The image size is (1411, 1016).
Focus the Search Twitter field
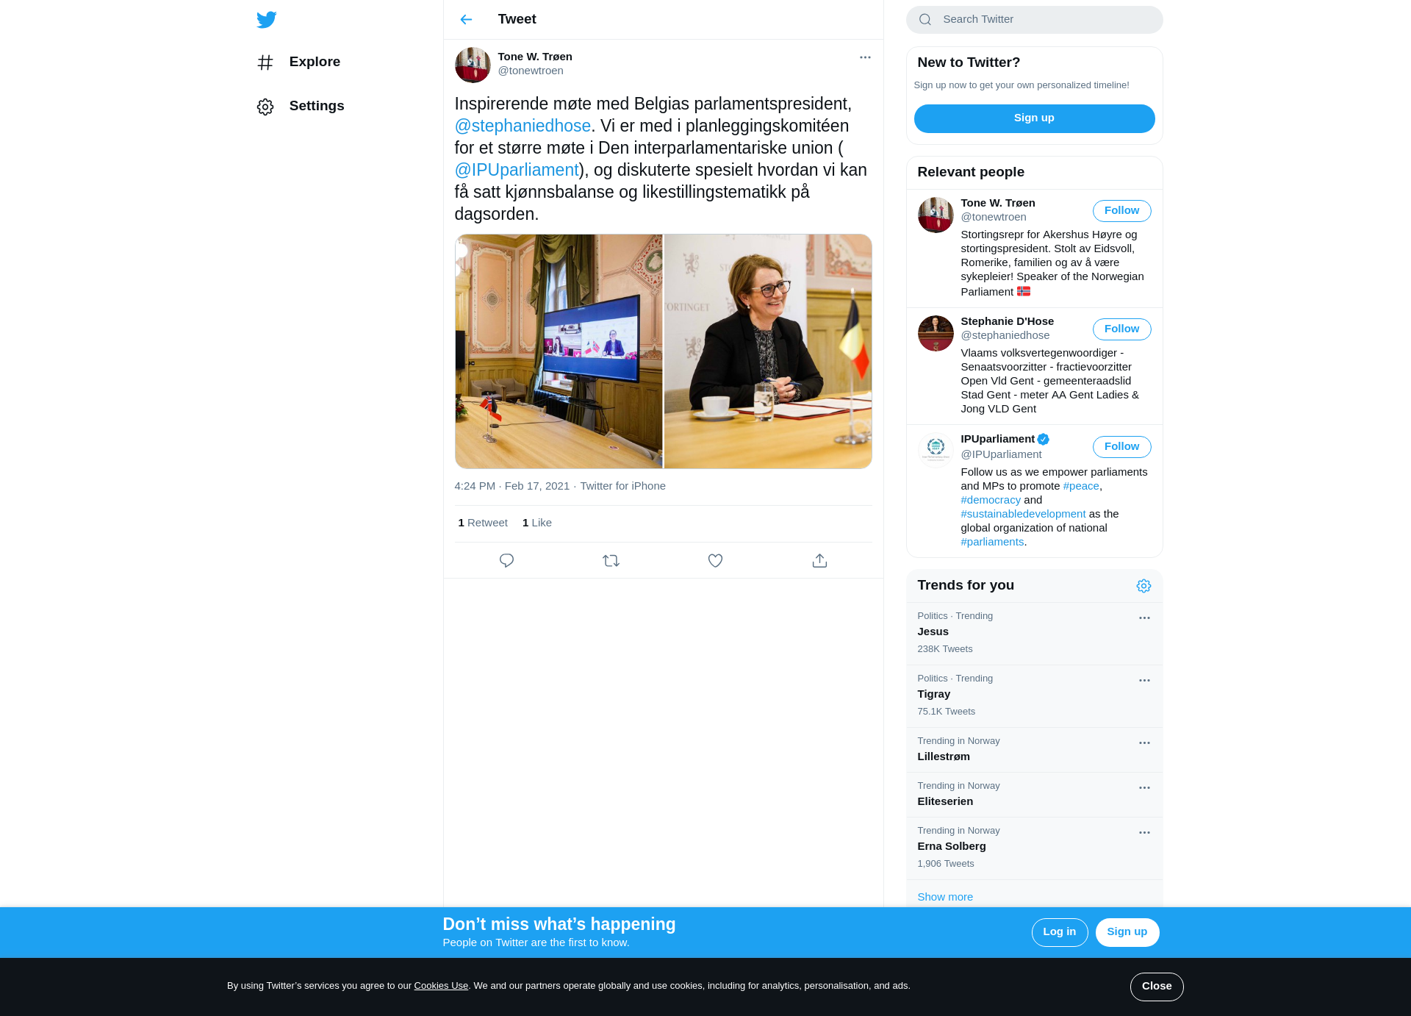click(x=1034, y=19)
